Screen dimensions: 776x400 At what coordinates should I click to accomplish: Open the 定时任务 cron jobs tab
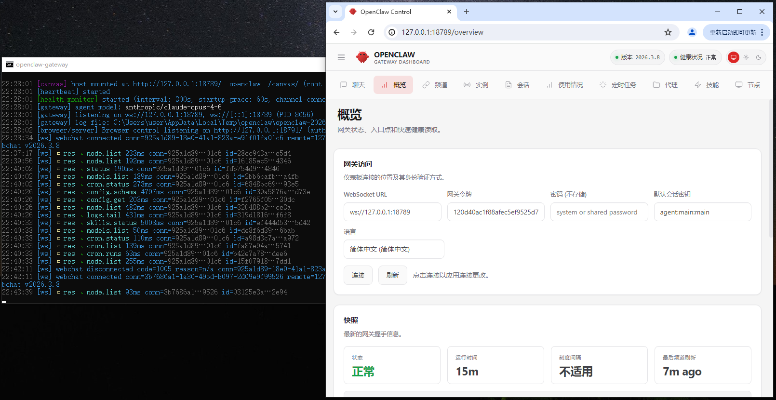click(x=617, y=85)
